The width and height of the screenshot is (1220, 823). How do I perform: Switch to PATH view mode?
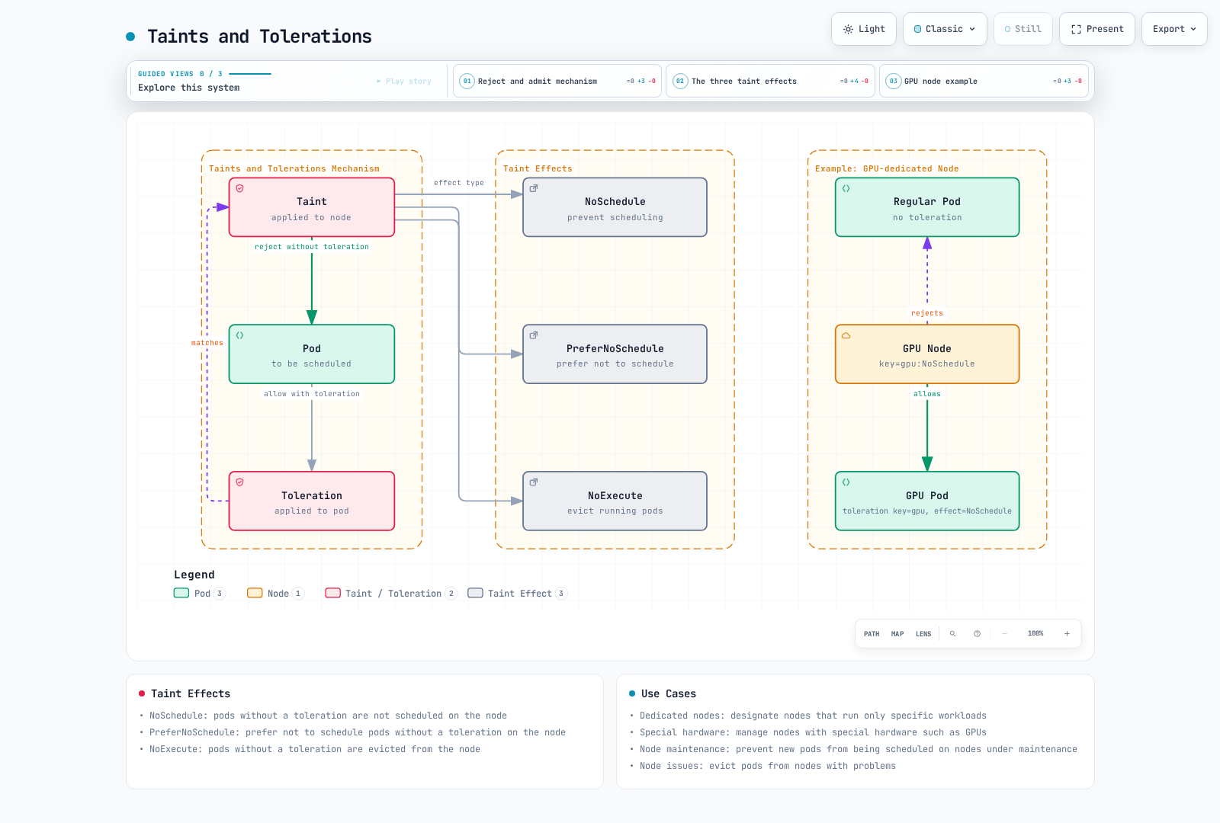click(x=872, y=634)
